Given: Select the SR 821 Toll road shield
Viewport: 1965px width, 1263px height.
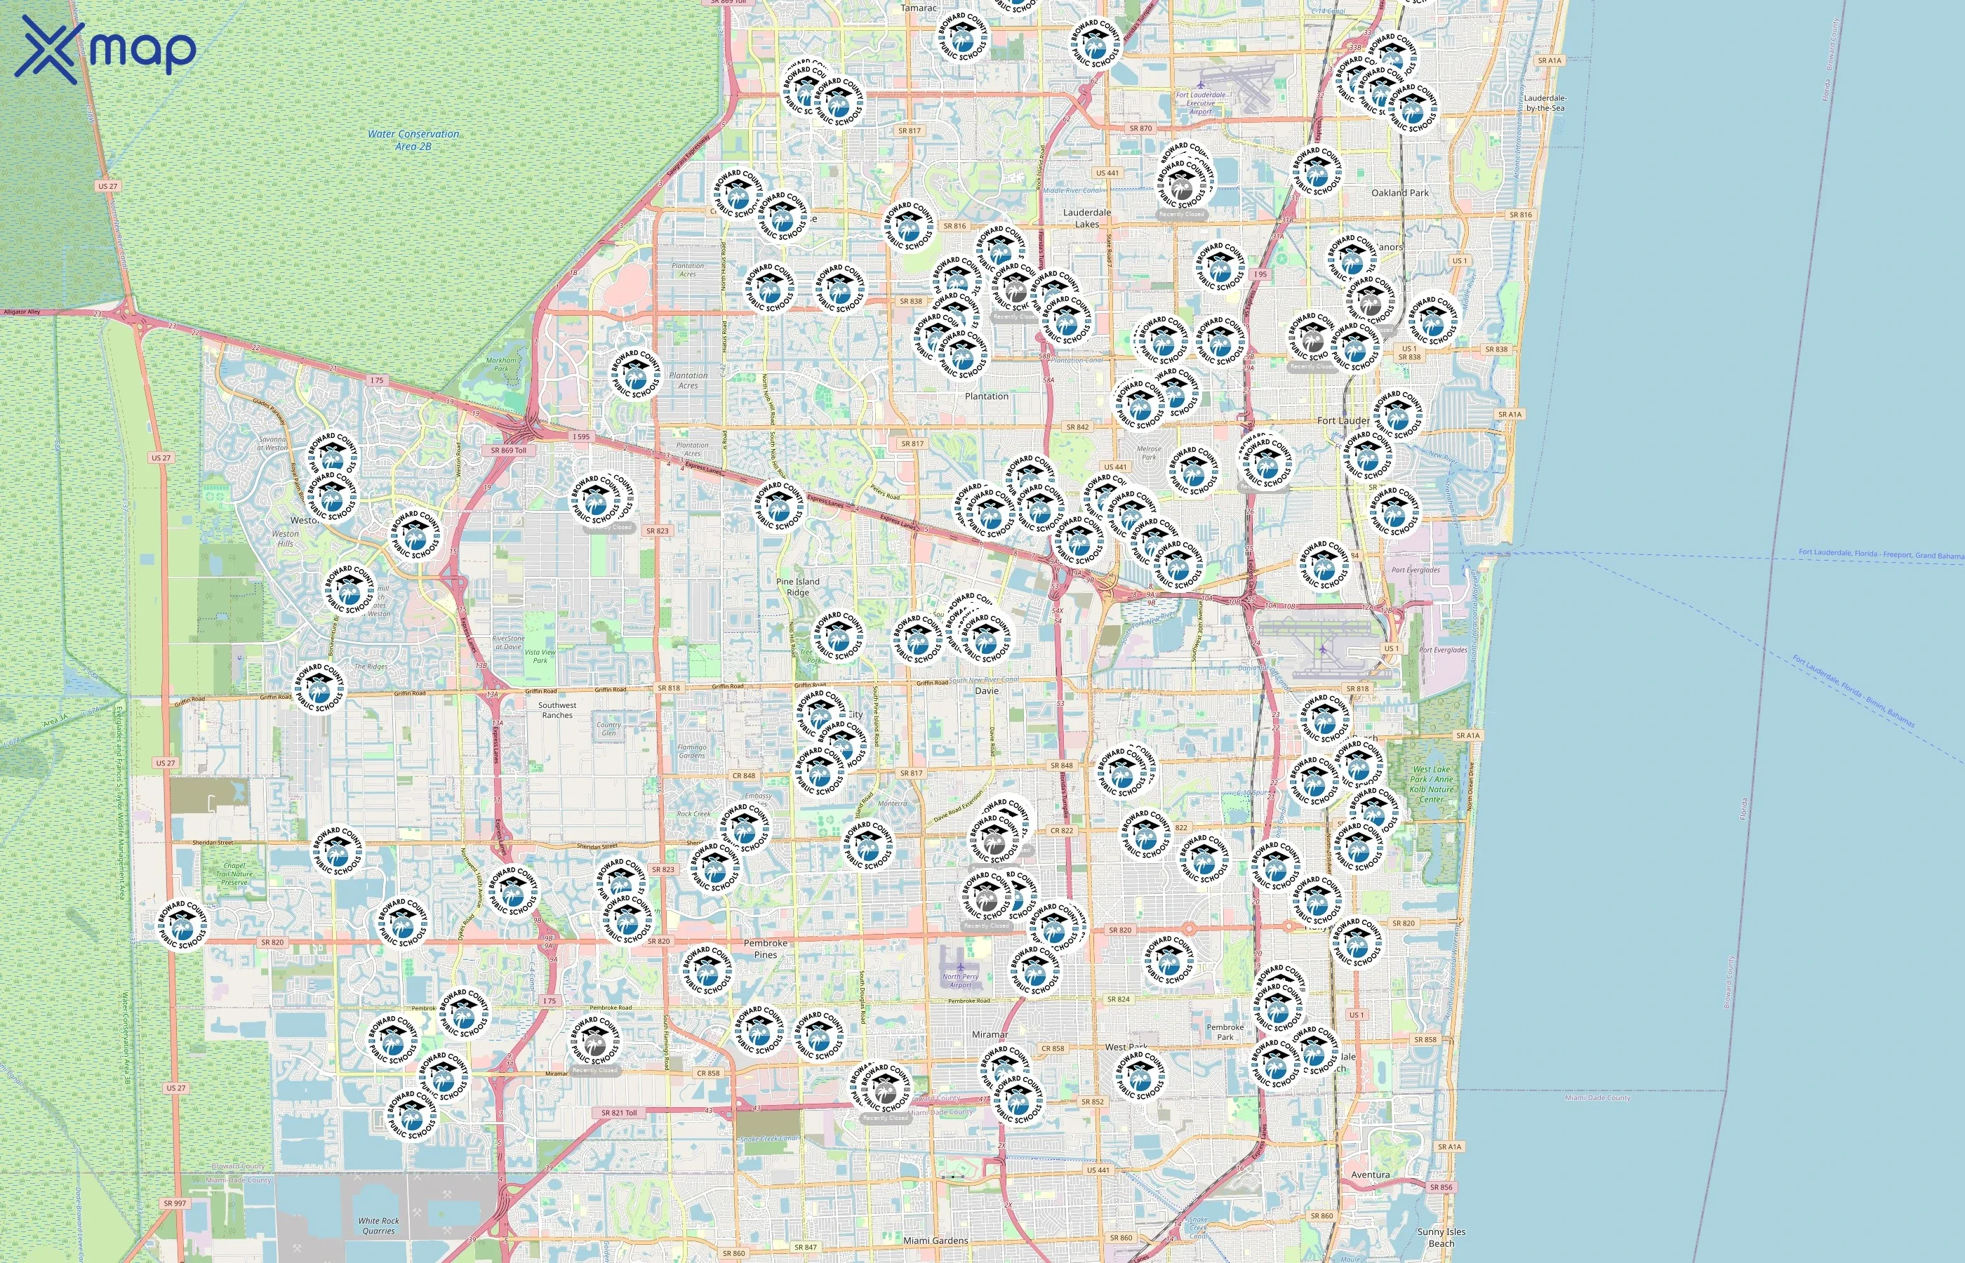Looking at the screenshot, I should point(618,1113).
